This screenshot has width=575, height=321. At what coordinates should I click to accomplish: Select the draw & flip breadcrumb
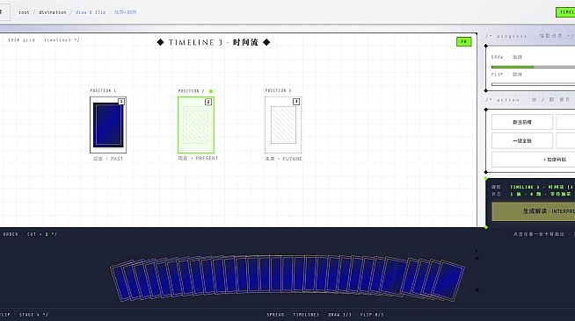point(91,12)
